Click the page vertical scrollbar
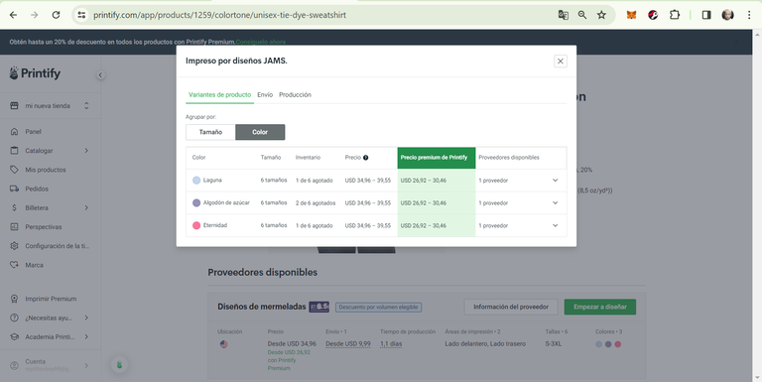Image resolution: width=762 pixels, height=382 pixels. pyautogui.click(x=757, y=205)
